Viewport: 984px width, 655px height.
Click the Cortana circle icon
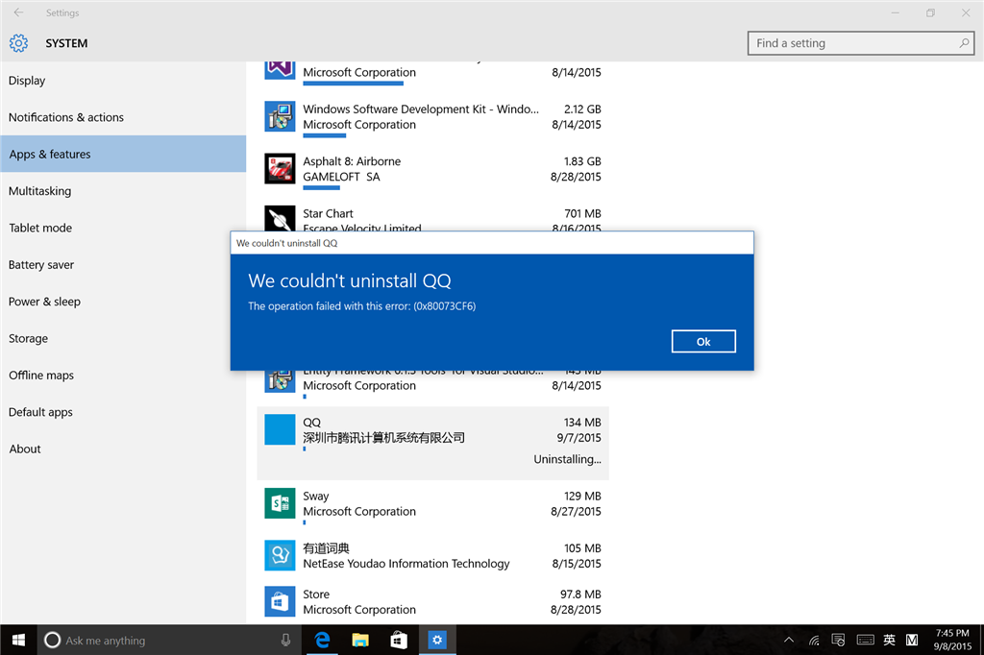coord(52,640)
